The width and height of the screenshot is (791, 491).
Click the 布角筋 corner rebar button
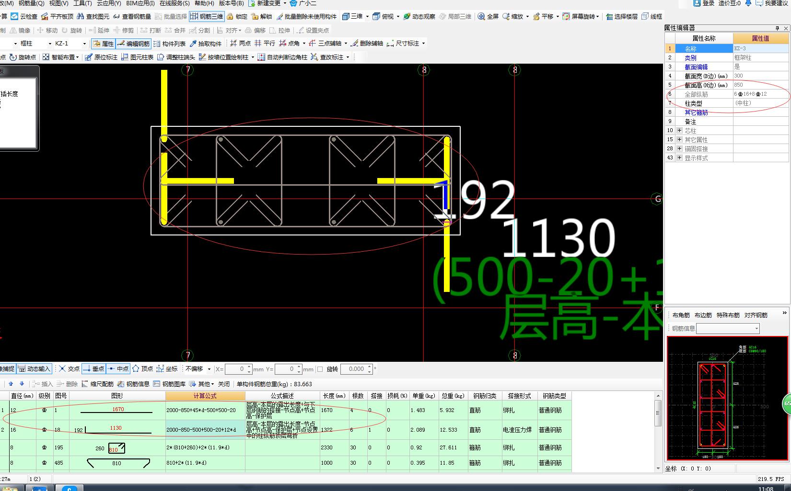coord(681,315)
